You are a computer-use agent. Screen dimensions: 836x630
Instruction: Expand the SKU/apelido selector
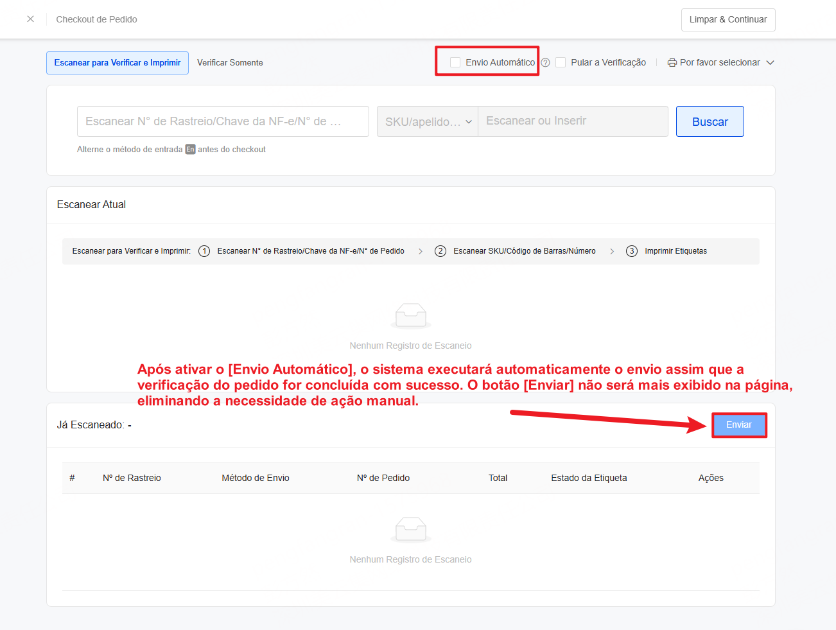(428, 121)
